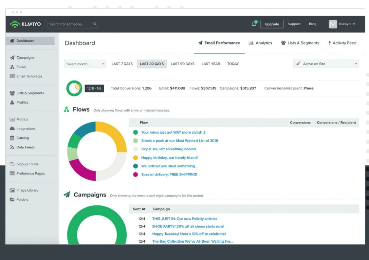369x260 pixels.
Task: Expand the Active on Site dropdown
Action: coord(326,64)
